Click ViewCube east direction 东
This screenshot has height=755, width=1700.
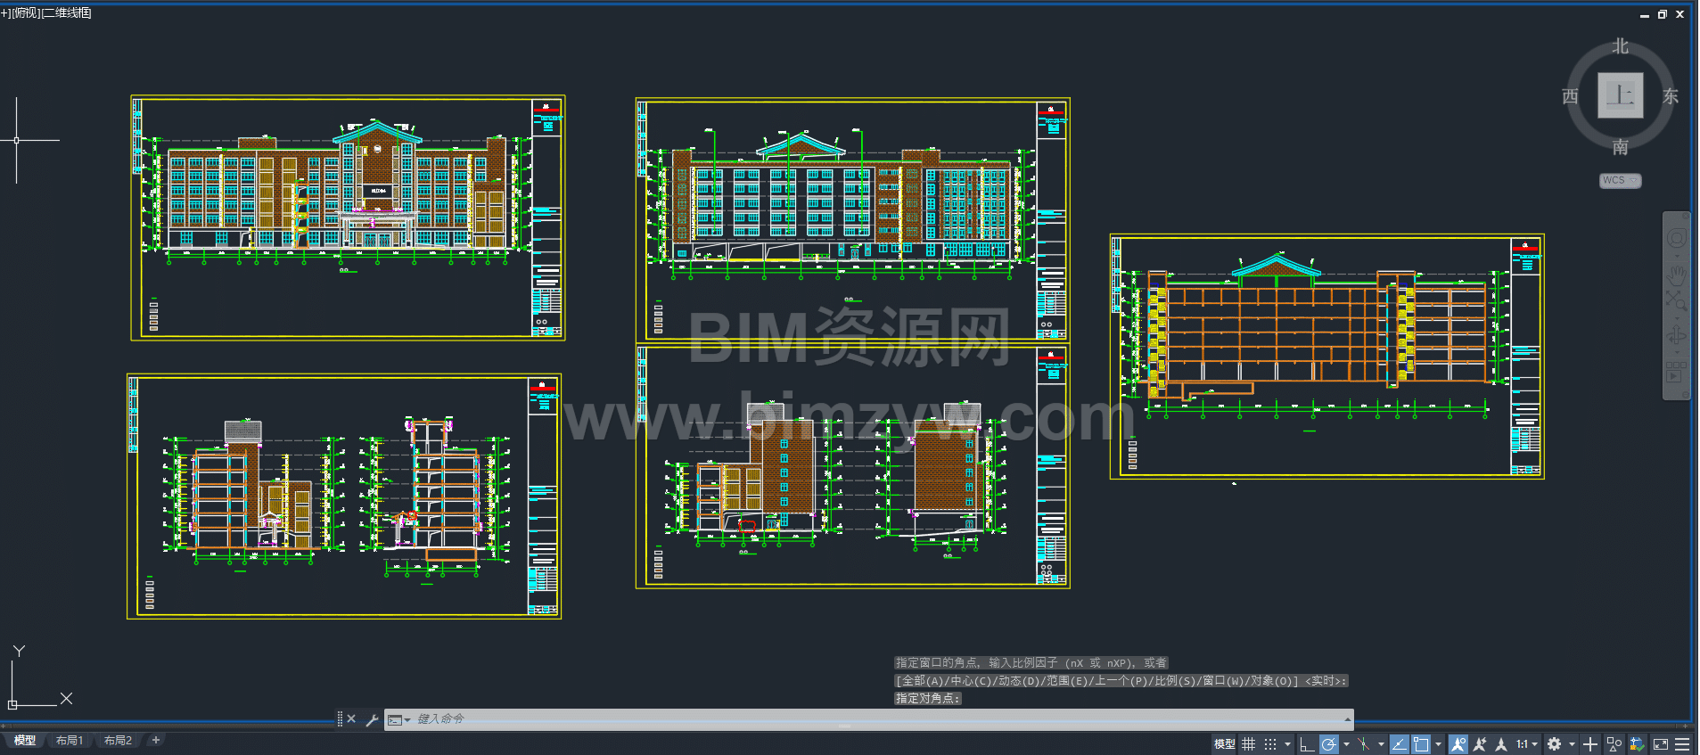1671,96
